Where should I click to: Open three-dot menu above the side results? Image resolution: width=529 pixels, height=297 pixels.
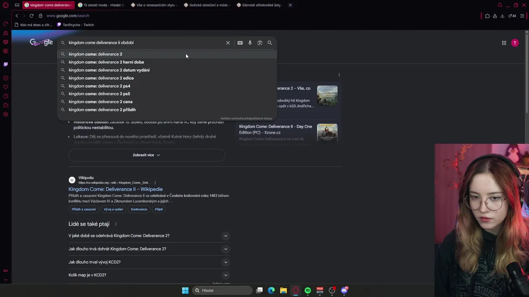[x=339, y=75]
